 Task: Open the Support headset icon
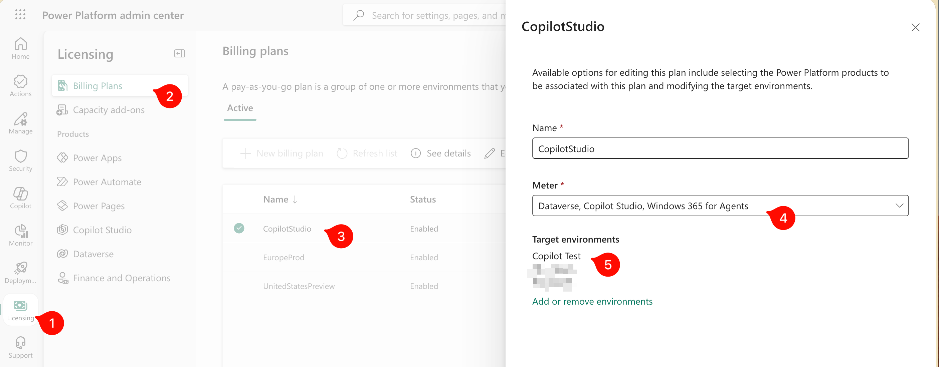[x=20, y=347]
